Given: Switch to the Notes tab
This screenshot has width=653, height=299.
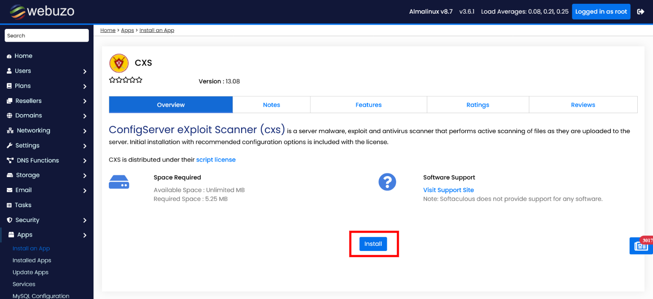Looking at the screenshot, I should (x=271, y=105).
